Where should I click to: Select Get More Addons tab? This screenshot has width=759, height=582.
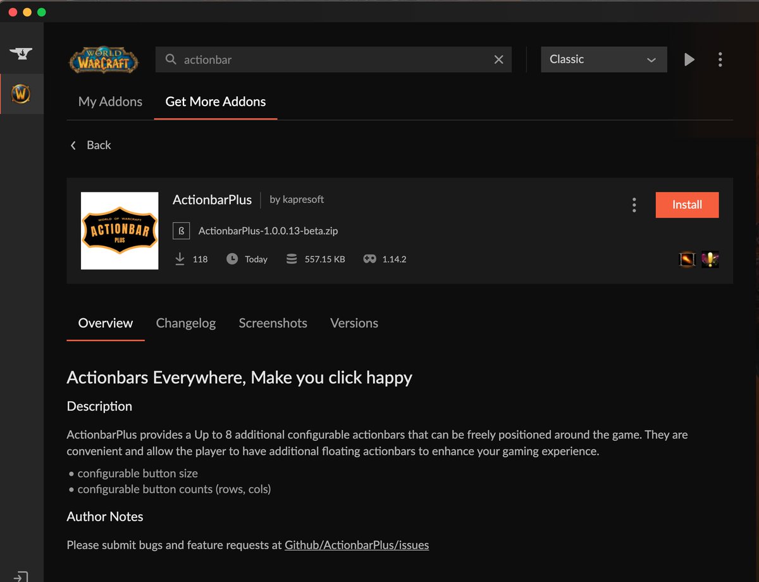click(215, 102)
